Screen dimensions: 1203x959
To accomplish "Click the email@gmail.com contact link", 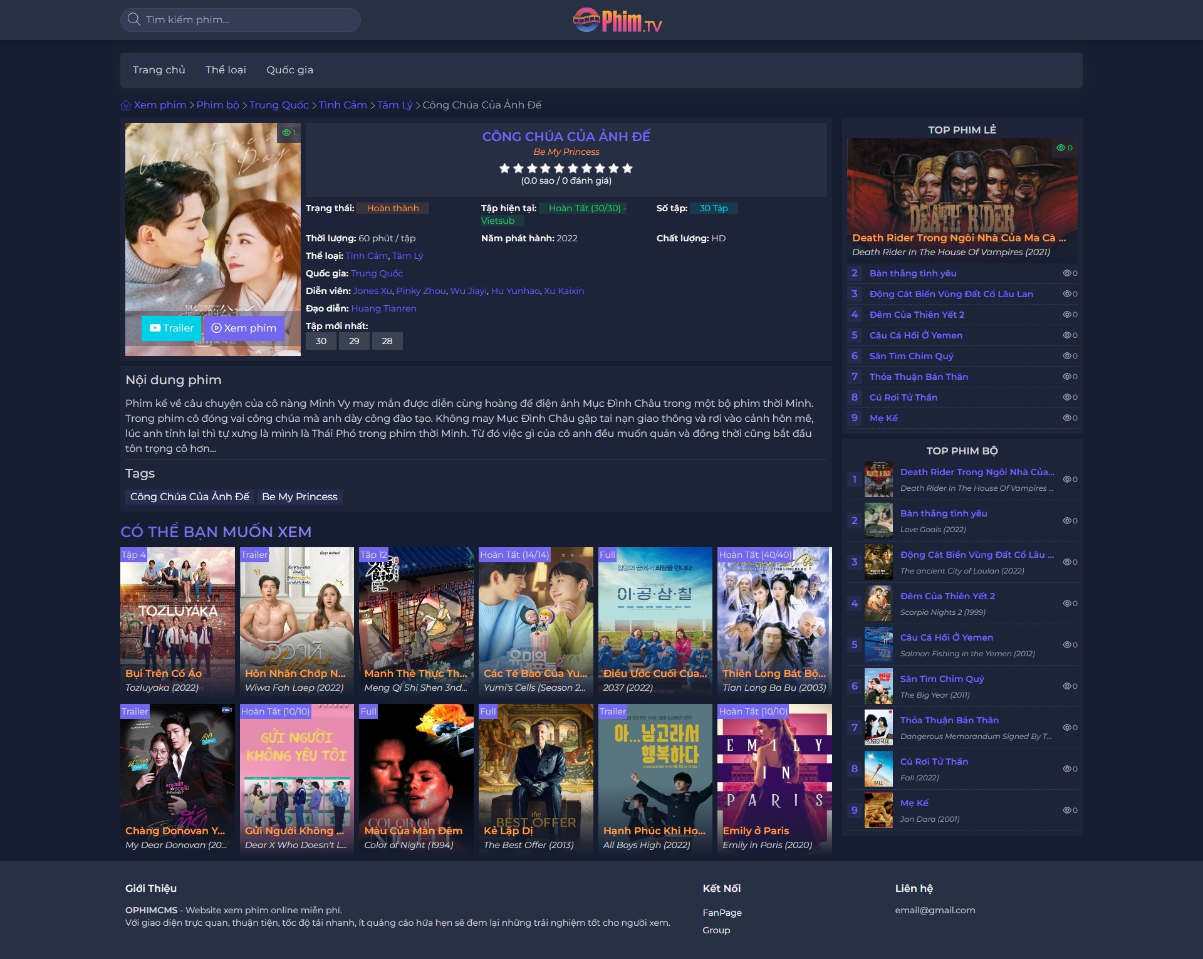I will tap(935, 910).
